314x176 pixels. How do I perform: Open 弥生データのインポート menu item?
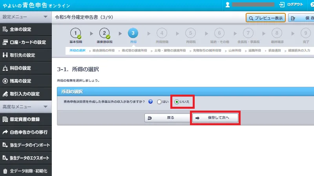click(x=26, y=145)
